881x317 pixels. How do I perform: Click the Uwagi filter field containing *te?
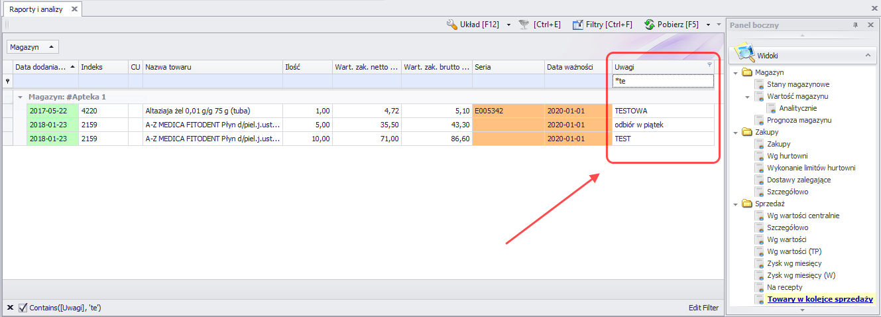(663, 81)
